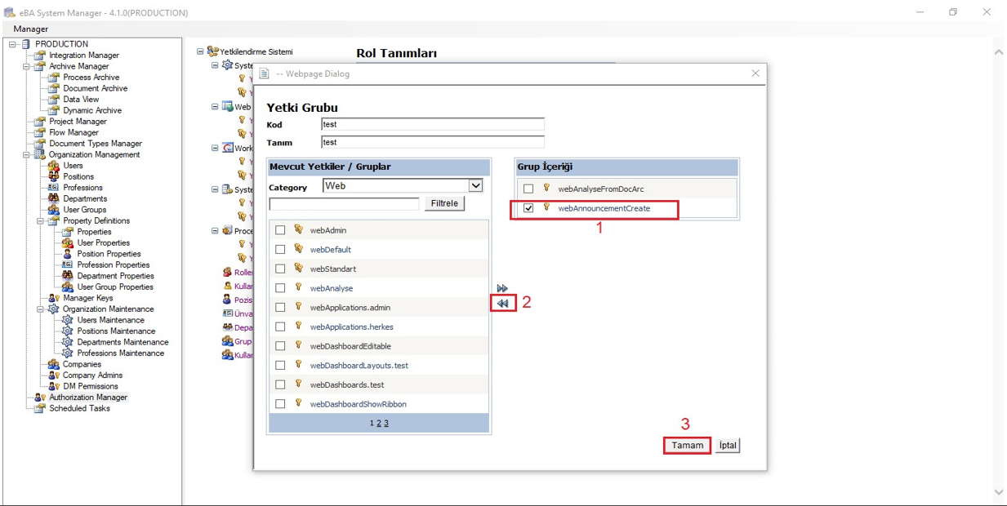Image resolution: width=1007 pixels, height=506 pixels.
Task: Click the double right arrow add icon
Action: pyautogui.click(x=502, y=288)
